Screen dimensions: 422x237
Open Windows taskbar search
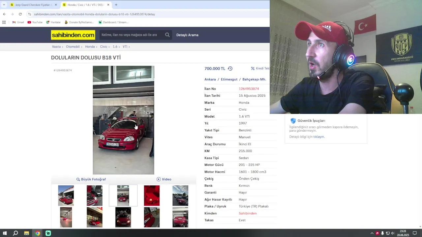coord(15,233)
